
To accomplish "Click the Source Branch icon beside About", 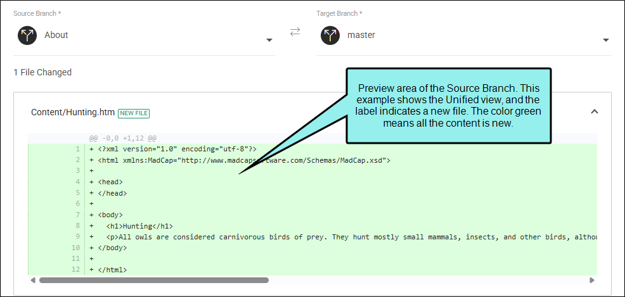I will point(27,35).
